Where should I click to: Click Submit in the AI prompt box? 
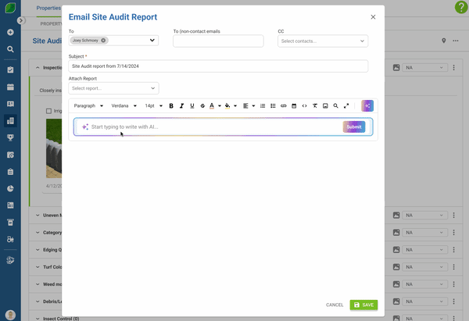coord(353,127)
